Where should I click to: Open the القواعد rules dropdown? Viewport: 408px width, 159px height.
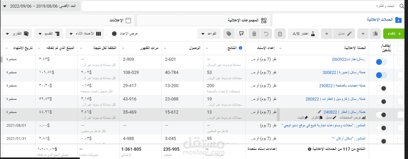pos(209,34)
